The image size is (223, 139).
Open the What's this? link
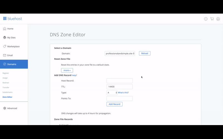[123, 93]
